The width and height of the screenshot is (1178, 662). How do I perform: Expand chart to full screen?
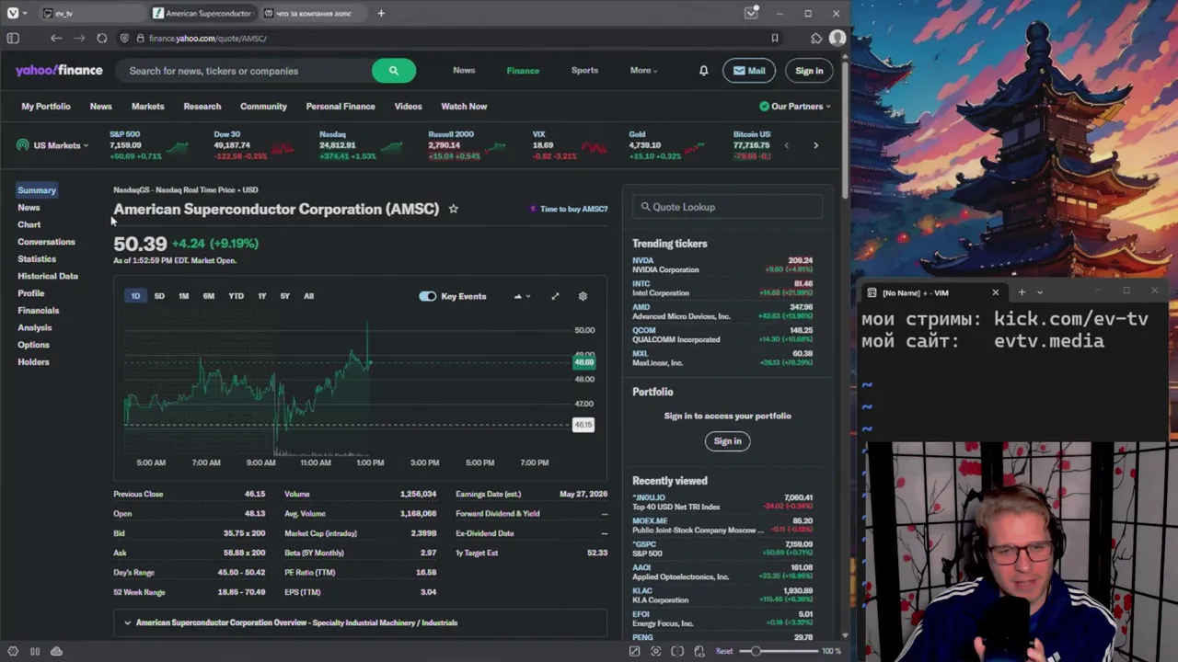click(x=555, y=296)
